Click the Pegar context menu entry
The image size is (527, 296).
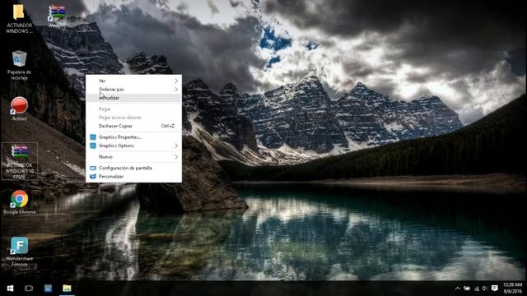pyautogui.click(x=133, y=109)
